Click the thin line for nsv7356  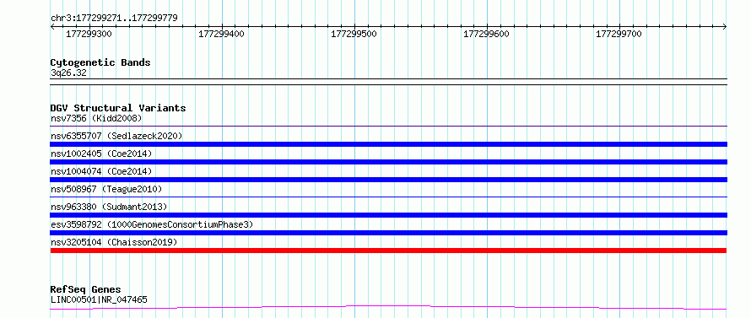pos(388,126)
